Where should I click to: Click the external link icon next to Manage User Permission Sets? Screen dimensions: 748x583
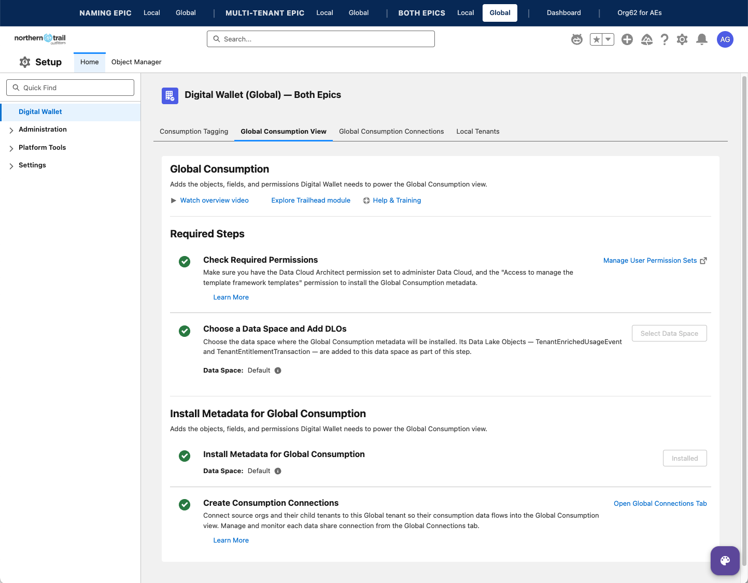click(703, 261)
